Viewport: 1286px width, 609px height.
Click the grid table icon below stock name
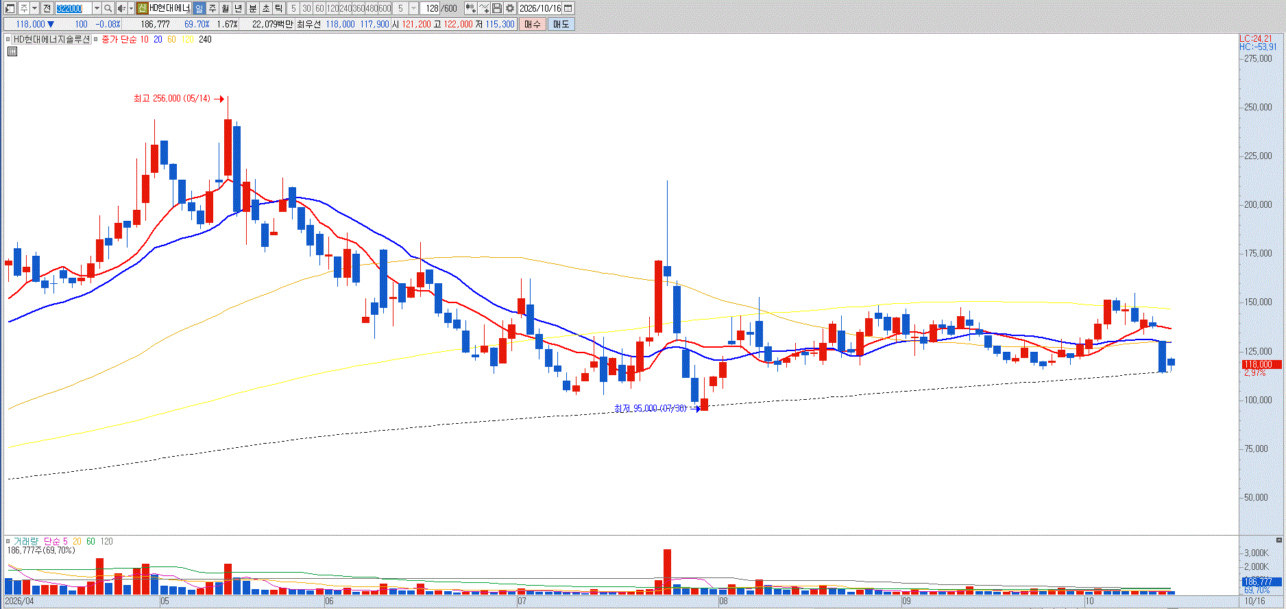point(12,51)
